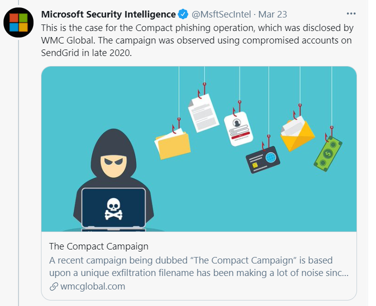Viewport: 376px width, 306px height.
Task: Open the Mar 23 tweet timestamp
Action: click(272, 14)
